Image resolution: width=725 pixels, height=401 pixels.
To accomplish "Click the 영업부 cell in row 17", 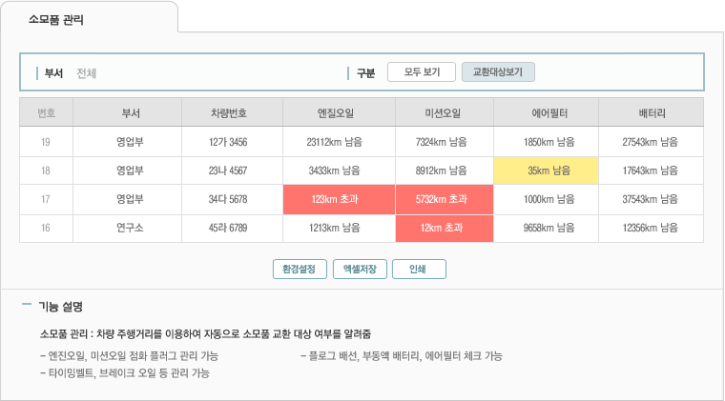I will pyautogui.click(x=127, y=199).
